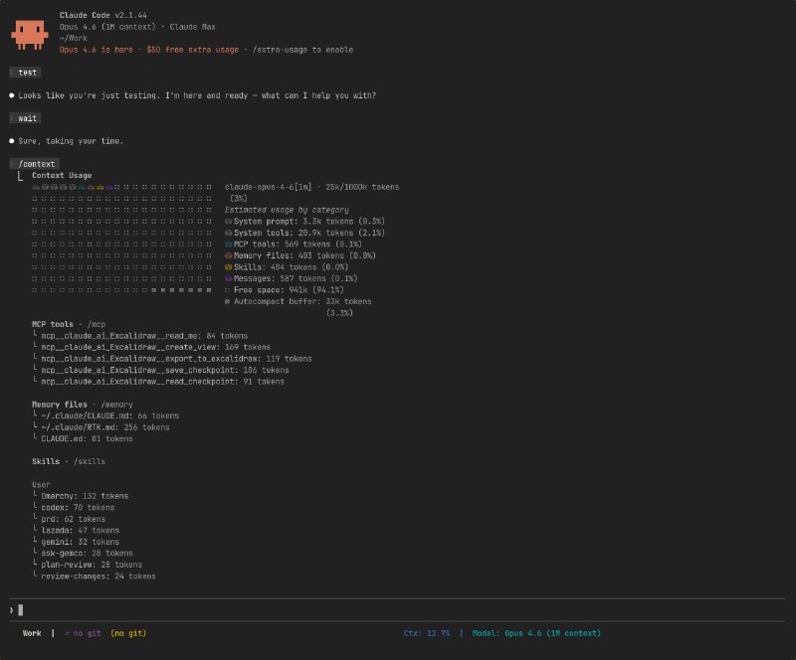Viewport: 796px width, 660px height.
Task: Click the Messages purple legend icon
Action: (229, 278)
